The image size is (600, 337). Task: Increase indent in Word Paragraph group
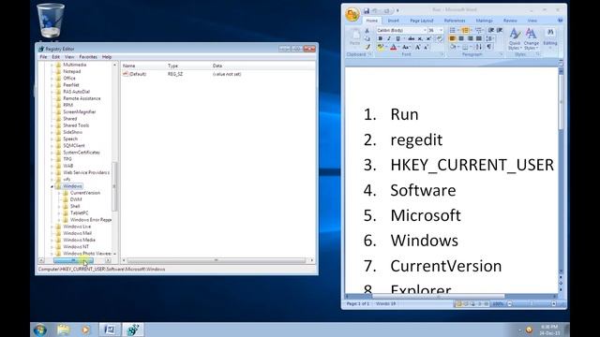500,30
